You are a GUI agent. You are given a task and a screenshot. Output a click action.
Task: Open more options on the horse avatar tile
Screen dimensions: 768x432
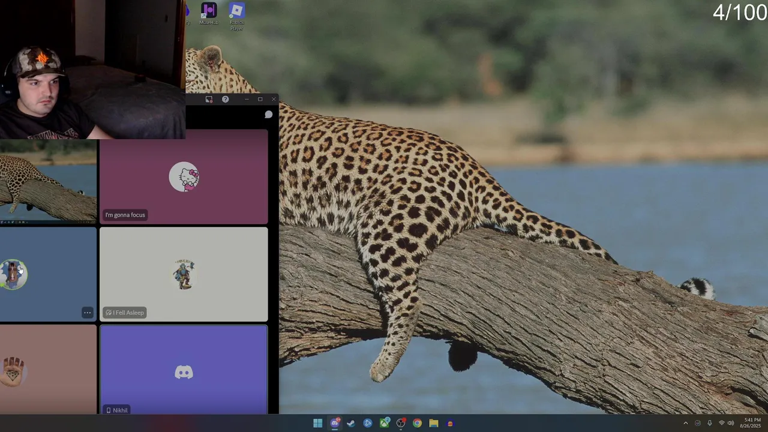click(87, 313)
